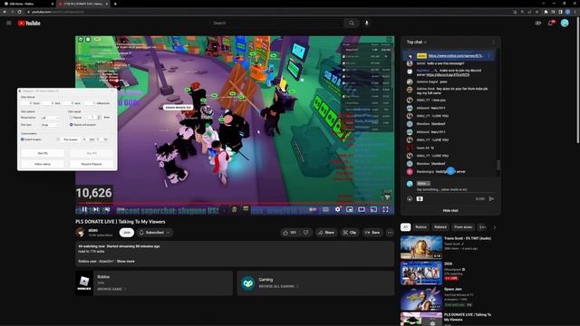Mute the player volume icon
The width and height of the screenshot is (580, 326).
(107, 209)
